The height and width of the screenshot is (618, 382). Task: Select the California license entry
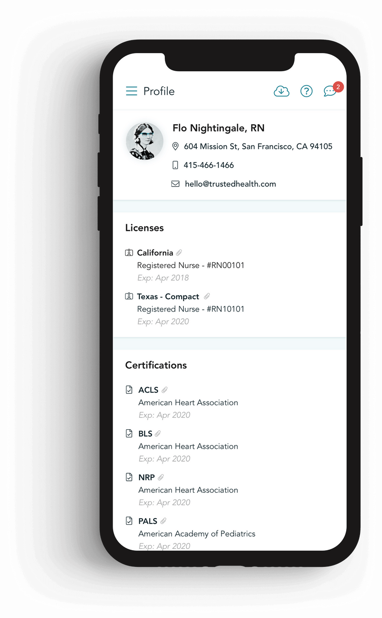pyautogui.click(x=155, y=253)
